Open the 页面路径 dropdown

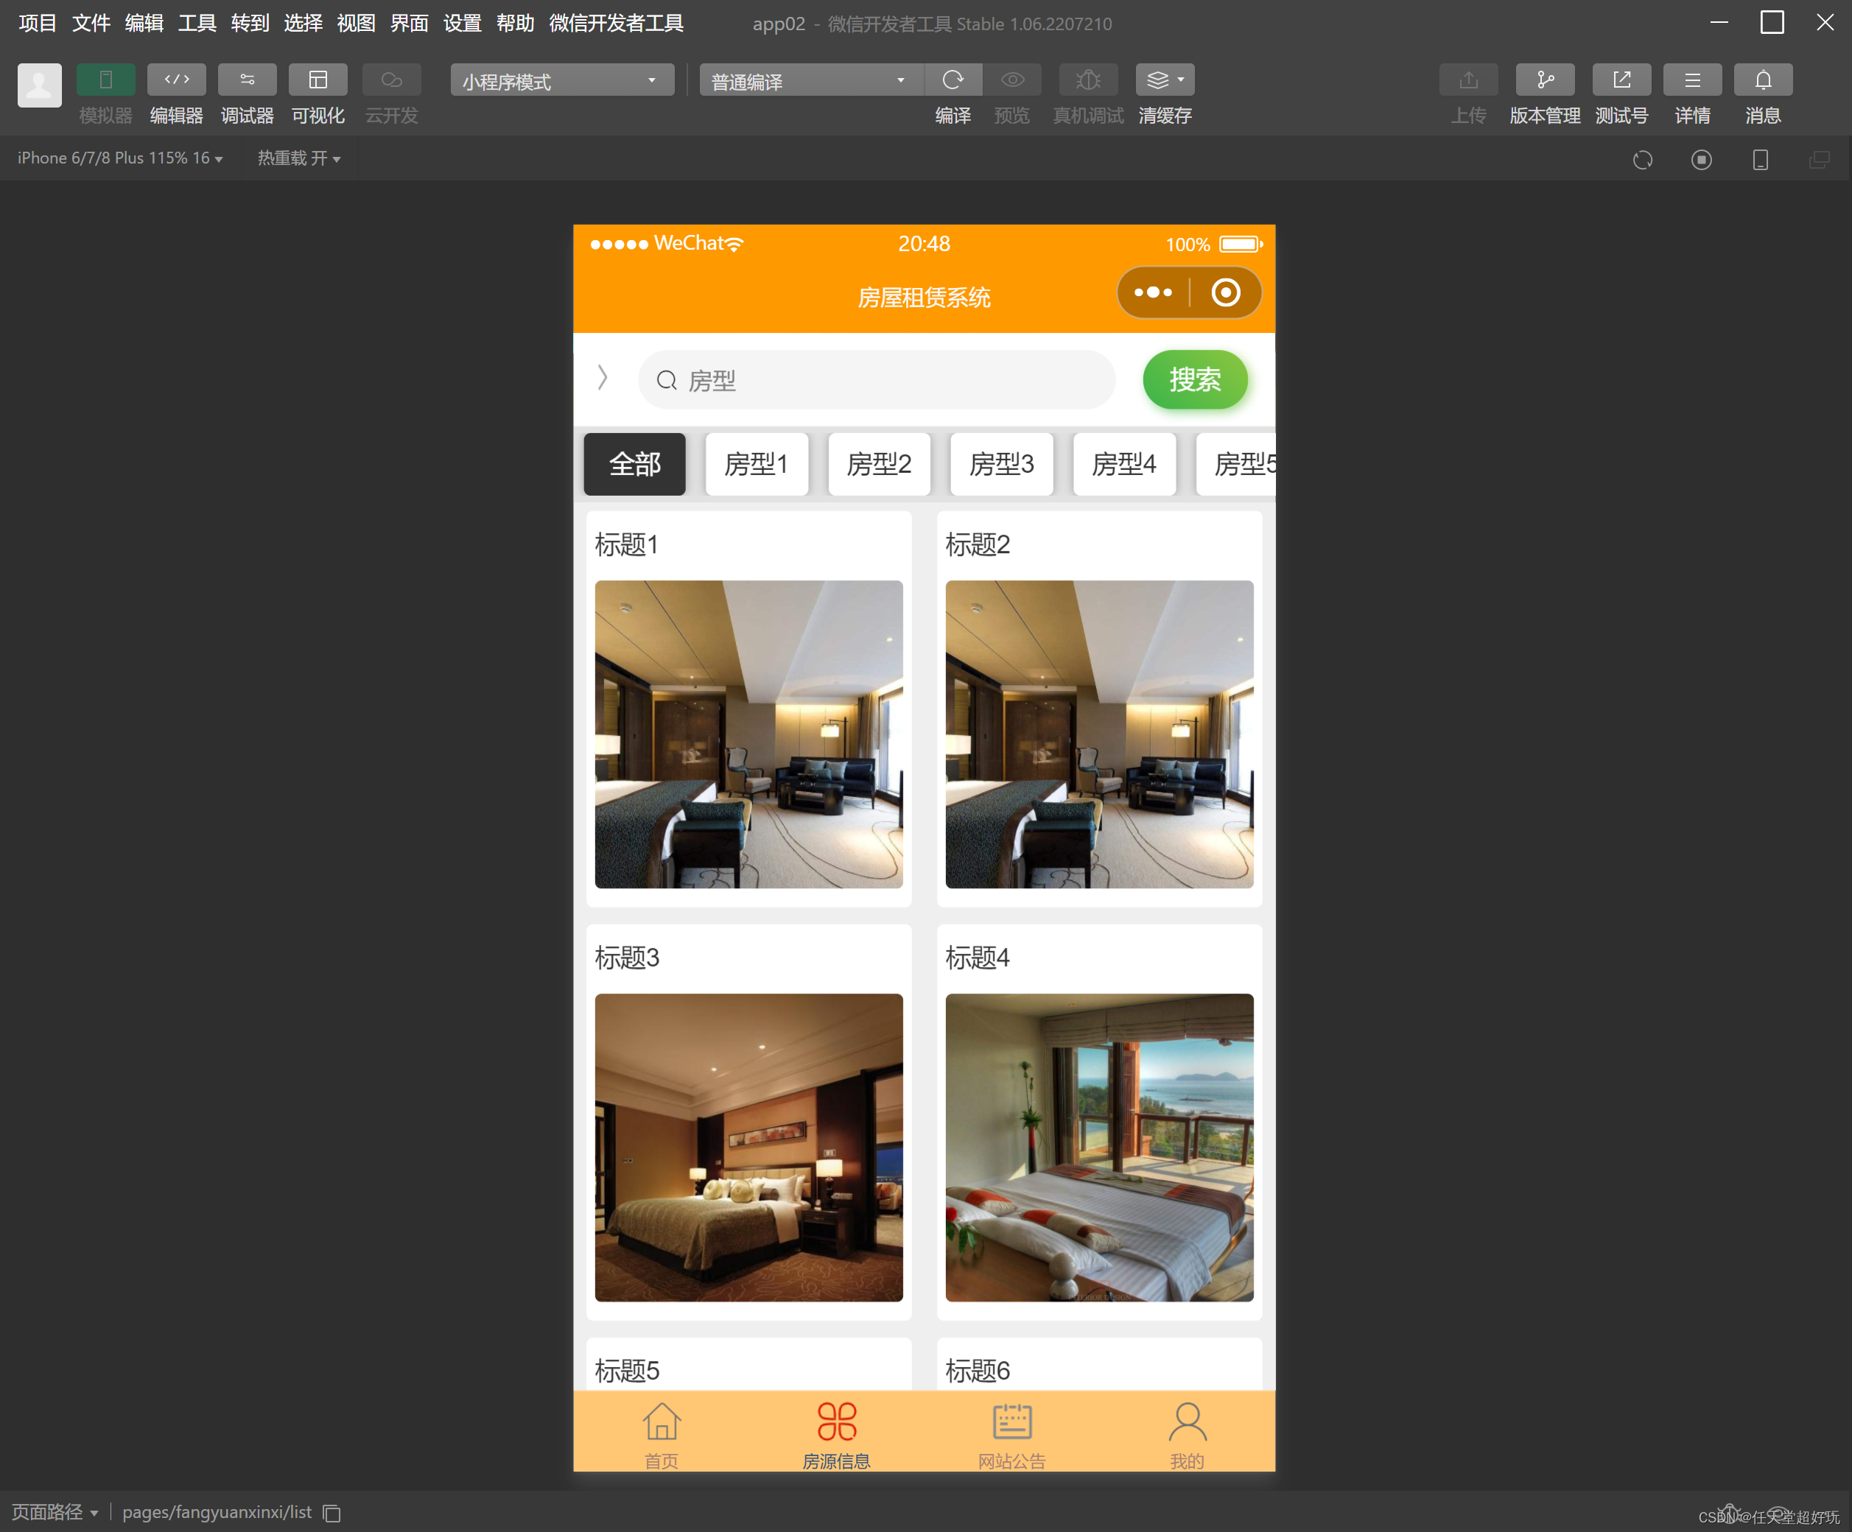pyautogui.click(x=55, y=1513)
